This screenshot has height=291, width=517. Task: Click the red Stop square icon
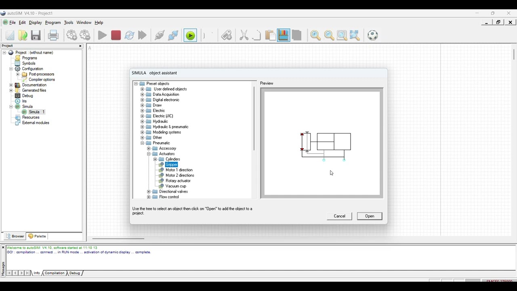(116, 36)
